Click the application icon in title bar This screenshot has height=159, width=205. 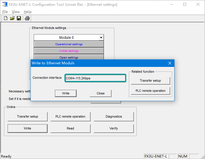[x=5, y=5]
